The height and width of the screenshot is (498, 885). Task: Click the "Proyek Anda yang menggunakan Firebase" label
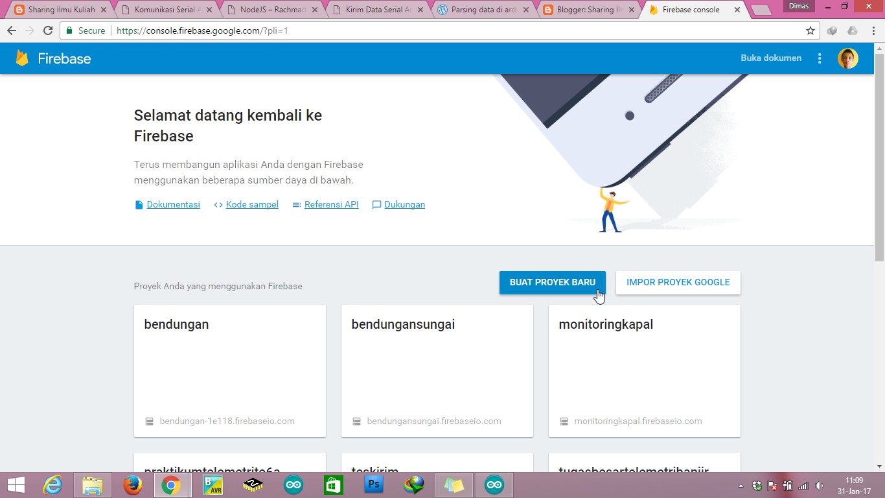pos(218,286)
